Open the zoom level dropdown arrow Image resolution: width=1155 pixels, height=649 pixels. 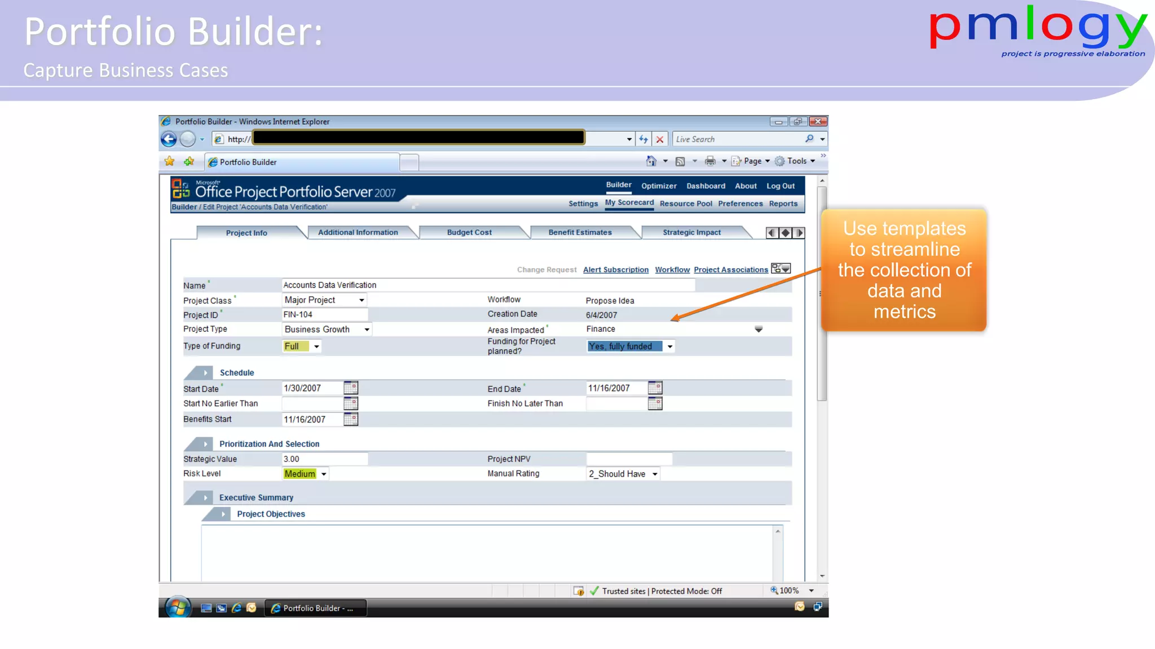tap(811, 590)
